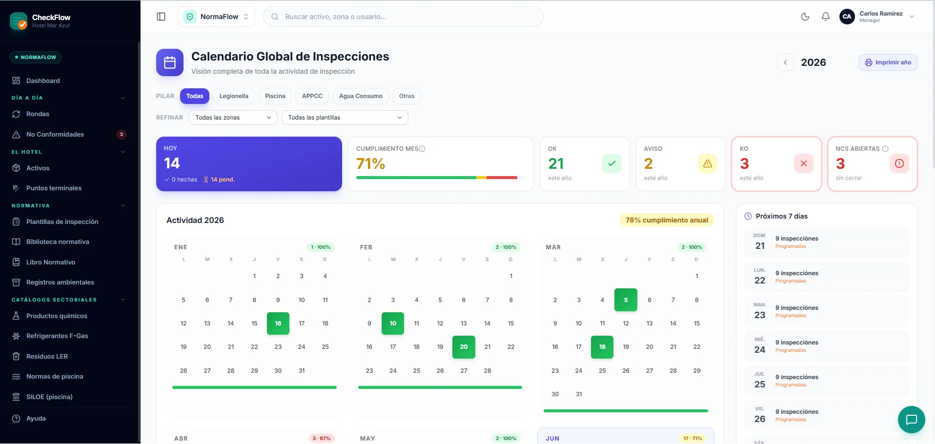Select the APPCC pillar filter

coord(312,96)
